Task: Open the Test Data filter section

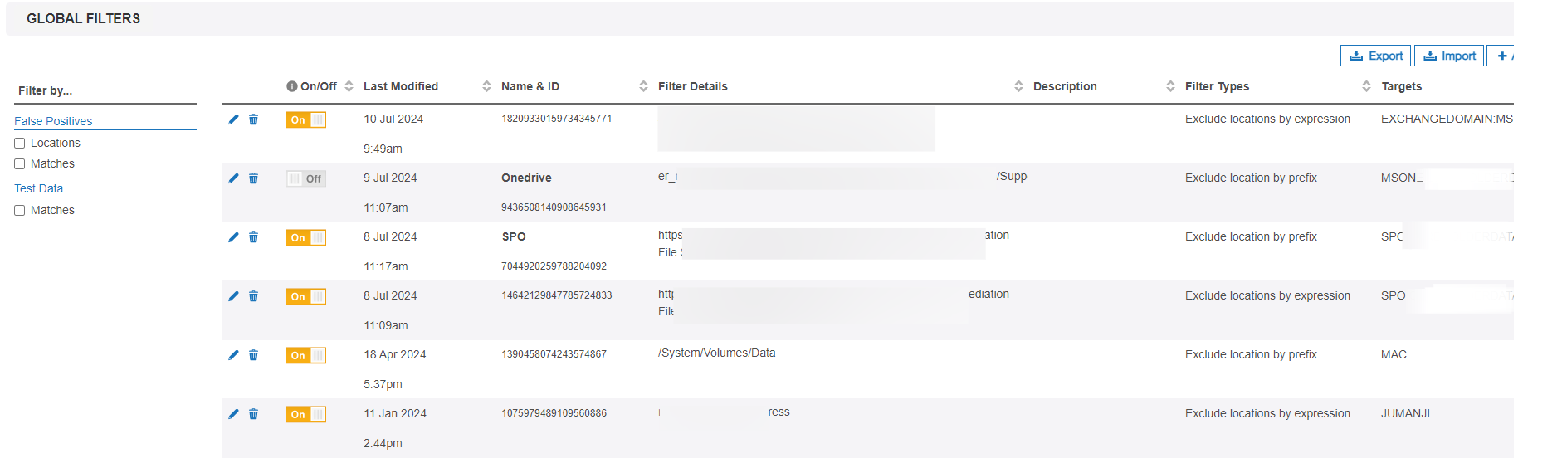Action: click(39, 188)
